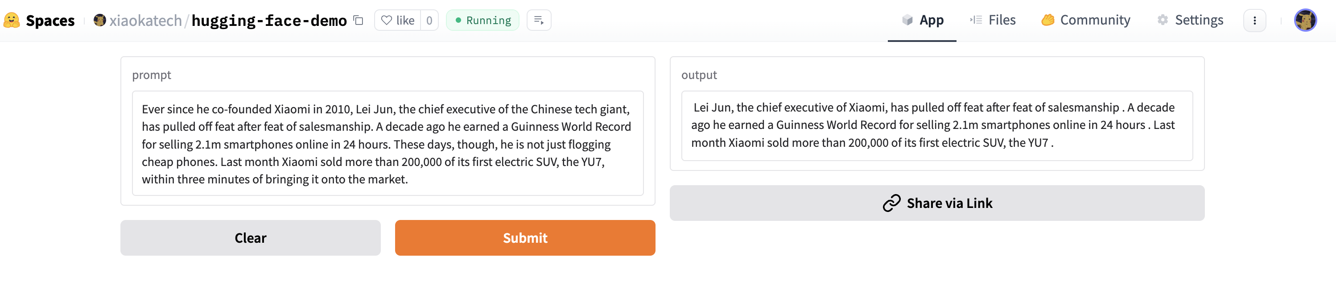
Task: Click the orange Submit button
Action: [525, 238]
